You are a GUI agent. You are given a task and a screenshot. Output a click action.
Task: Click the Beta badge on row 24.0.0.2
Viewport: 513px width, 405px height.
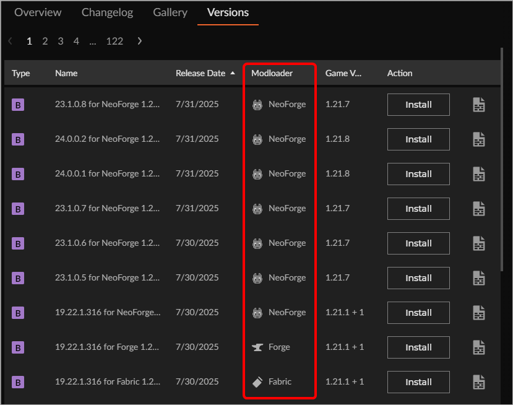point(18,140)
